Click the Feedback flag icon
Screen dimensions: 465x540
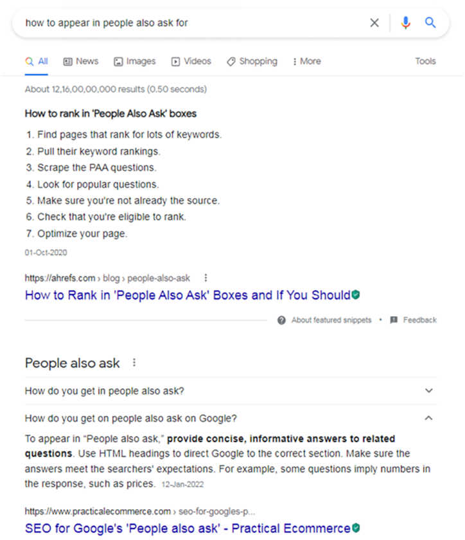pyautogui.click(x=394, y=319)
